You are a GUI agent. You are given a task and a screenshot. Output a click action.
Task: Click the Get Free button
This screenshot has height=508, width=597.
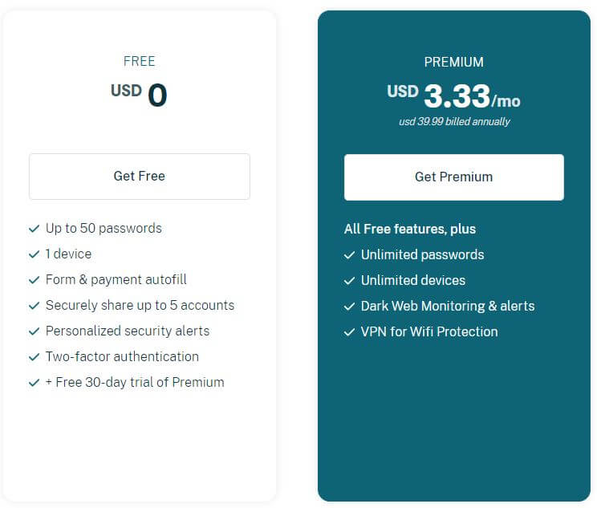140,177
